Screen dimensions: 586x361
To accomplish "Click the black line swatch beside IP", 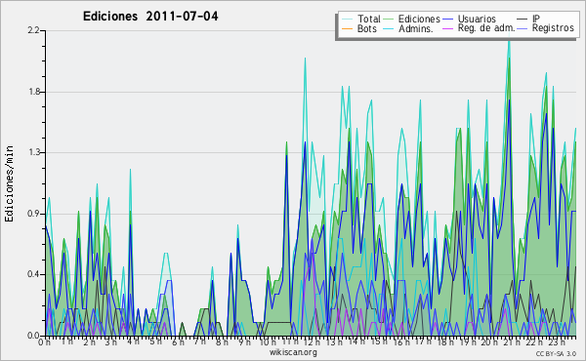I will point(523,20).
